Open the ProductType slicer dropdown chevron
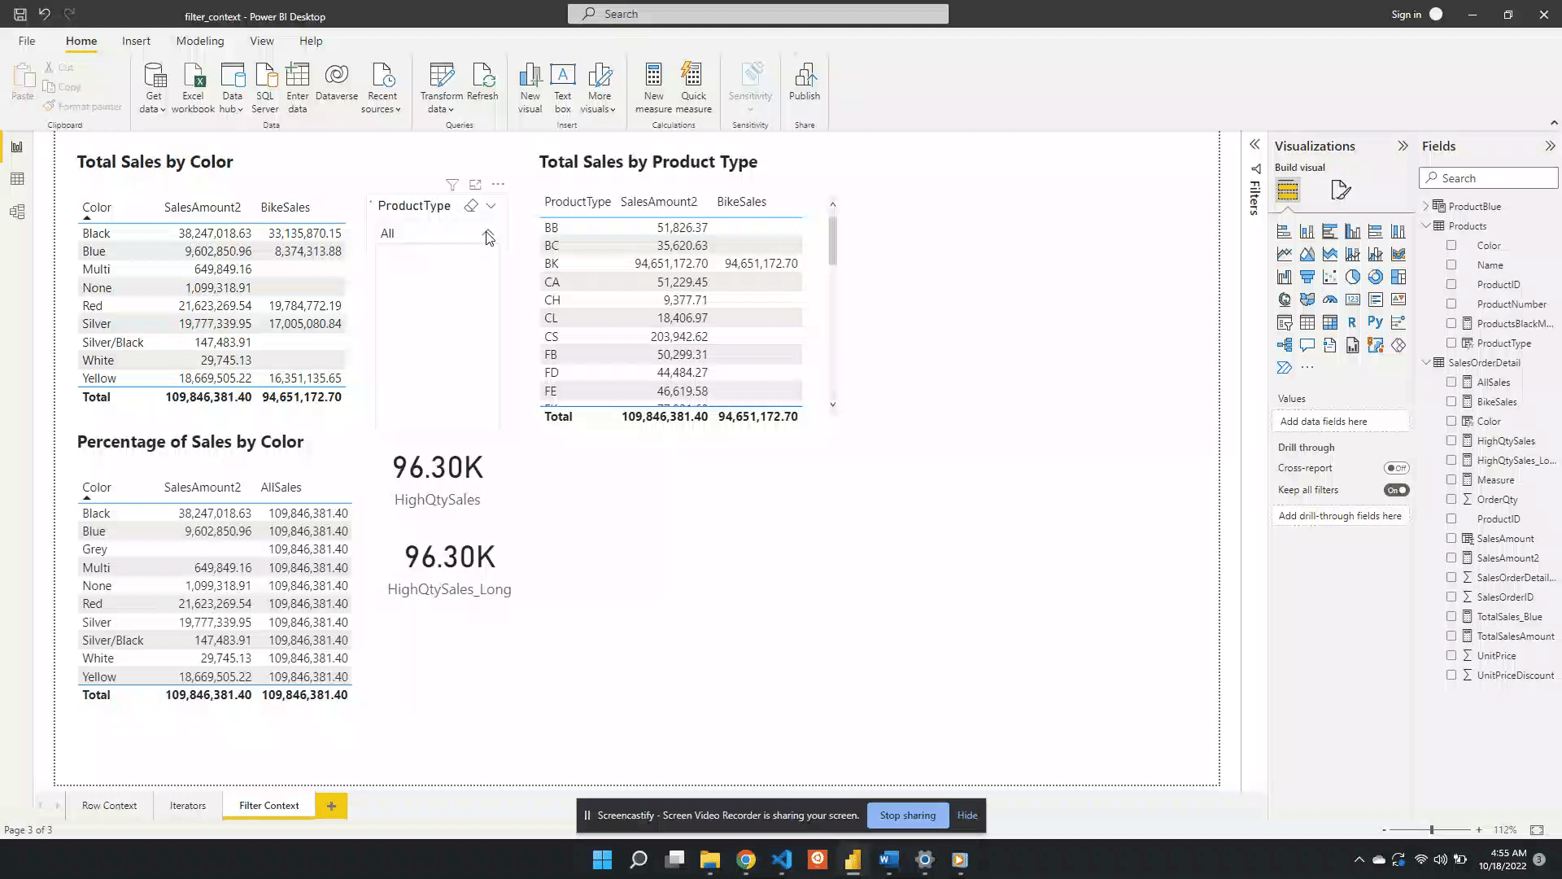1562x879 pixels. [x=491, y=206]
